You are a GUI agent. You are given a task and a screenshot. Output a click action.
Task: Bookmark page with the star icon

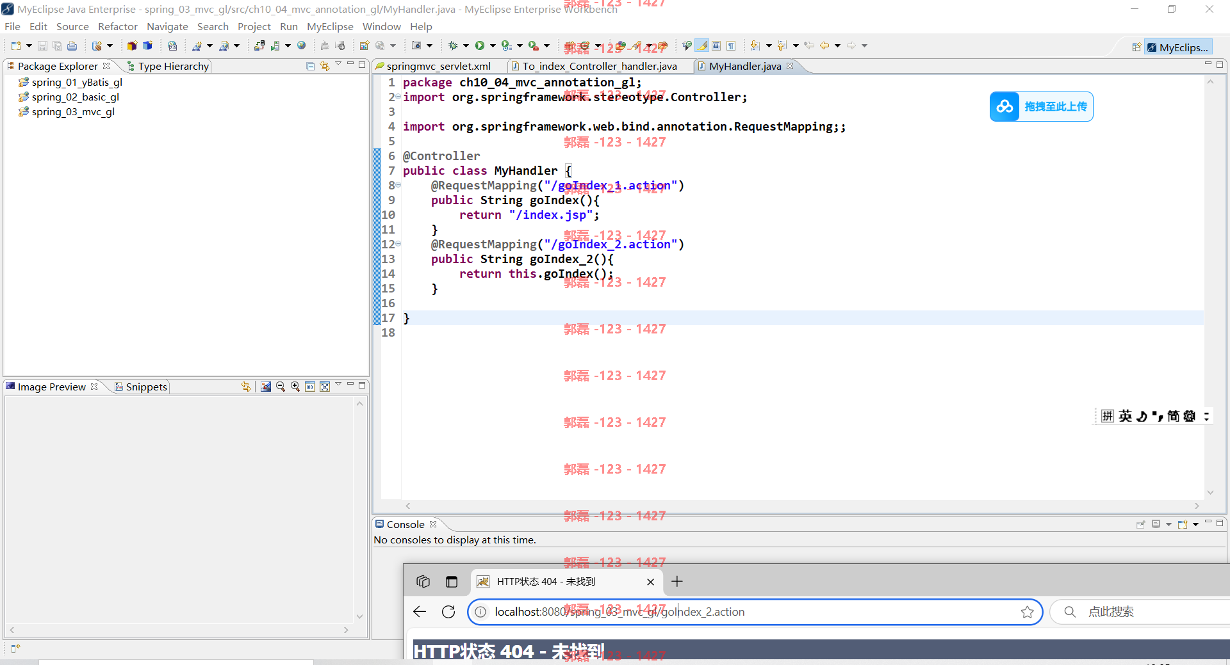[1028, 612]
